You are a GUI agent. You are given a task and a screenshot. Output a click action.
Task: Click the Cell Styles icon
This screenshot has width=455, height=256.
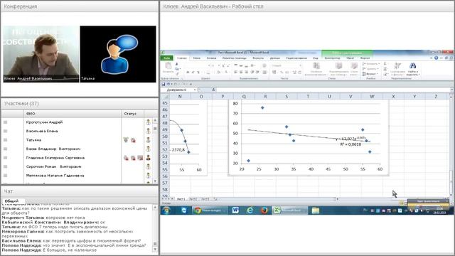point(354,66)
